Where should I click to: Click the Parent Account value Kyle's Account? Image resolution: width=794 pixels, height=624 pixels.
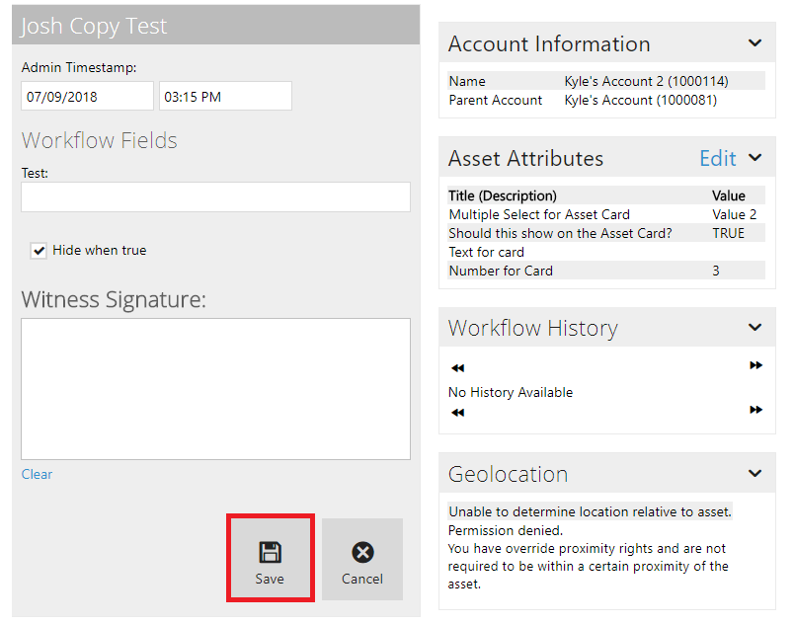[640, 100]
